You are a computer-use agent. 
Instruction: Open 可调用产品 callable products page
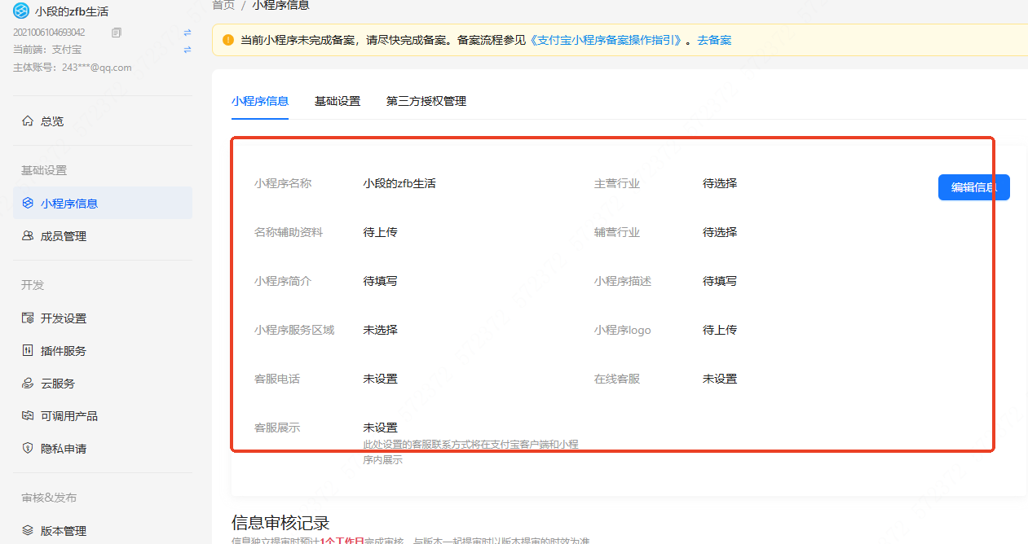tap(68, 415)
